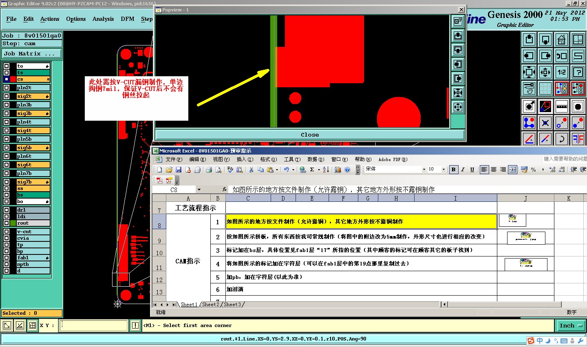
Task: Open Excel Undo history dropdown arrow
Action: tap(293, 170)
